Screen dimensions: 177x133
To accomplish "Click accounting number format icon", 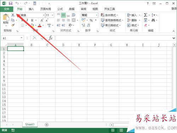I will (84, 20).
